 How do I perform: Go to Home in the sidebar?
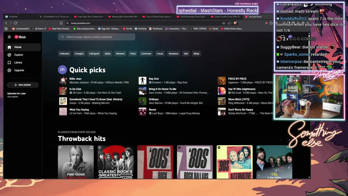tap(23, 47)
